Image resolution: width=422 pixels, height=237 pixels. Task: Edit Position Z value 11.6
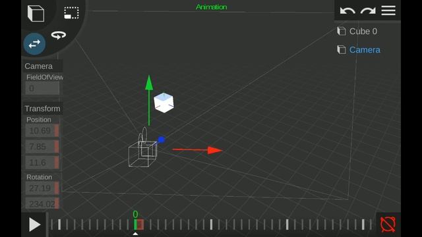click(40, 163)
